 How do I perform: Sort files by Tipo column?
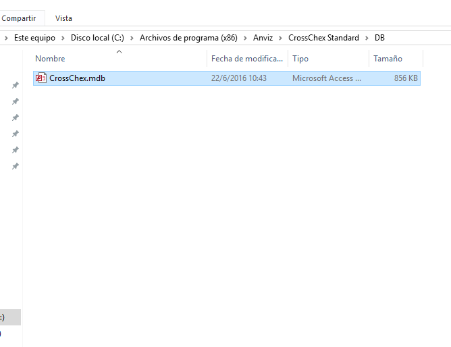[x=300, y=59]
